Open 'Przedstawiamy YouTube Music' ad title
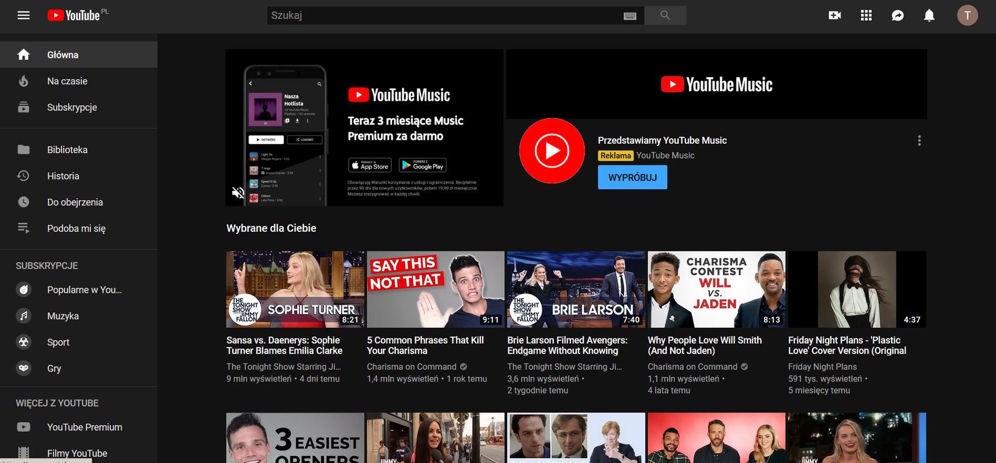996x463 pixels. tap(662, 141)
